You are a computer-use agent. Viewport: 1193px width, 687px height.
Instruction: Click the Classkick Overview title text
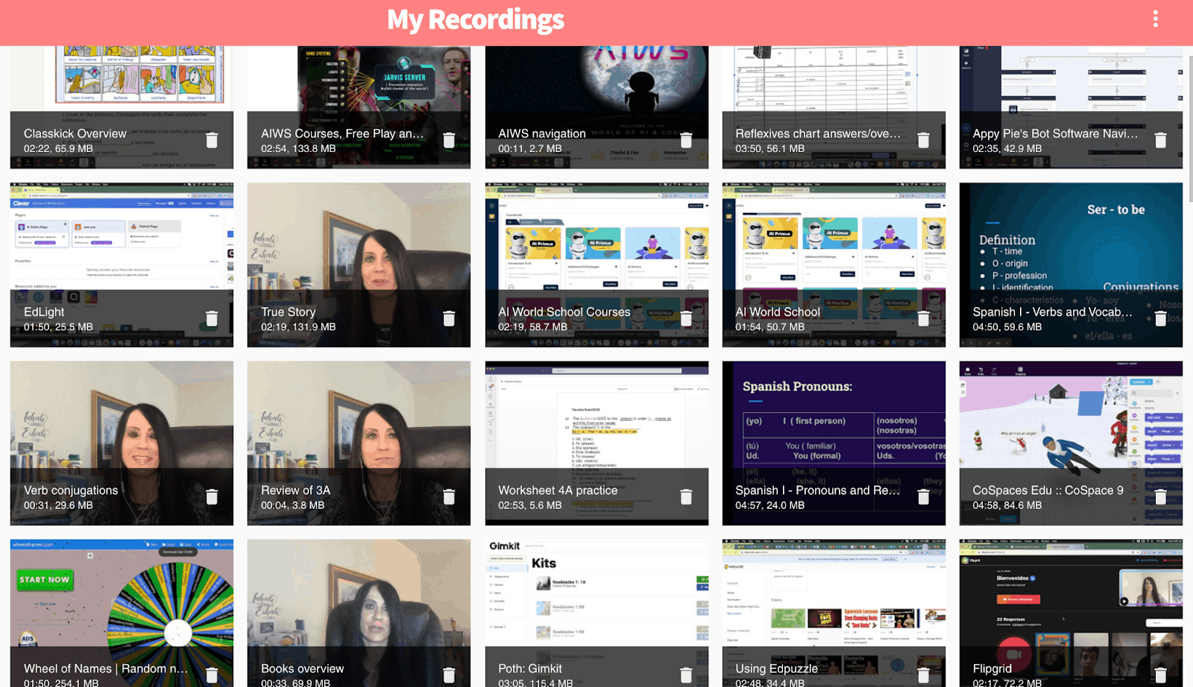75,133
